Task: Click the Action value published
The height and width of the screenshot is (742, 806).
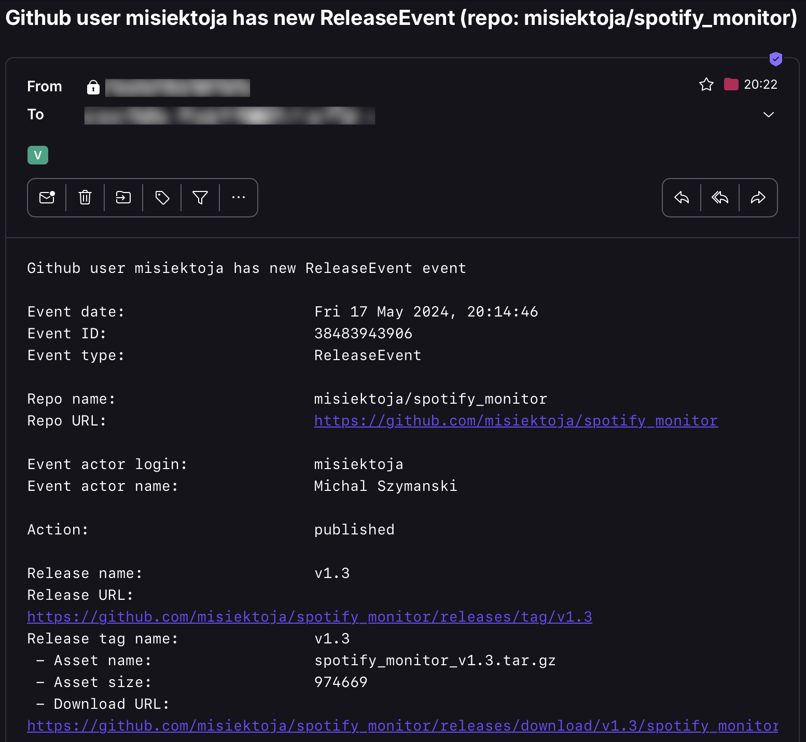Action: (354, 530)
